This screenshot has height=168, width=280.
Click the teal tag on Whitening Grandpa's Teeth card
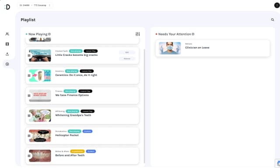(x=73, y=111)
